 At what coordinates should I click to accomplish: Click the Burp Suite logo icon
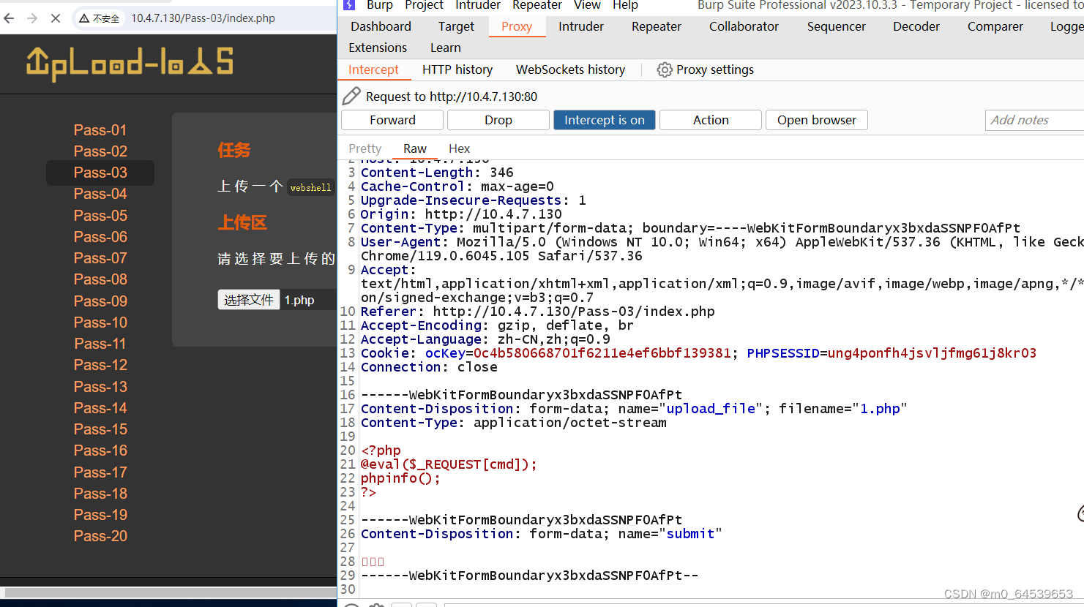pos(349,4)
